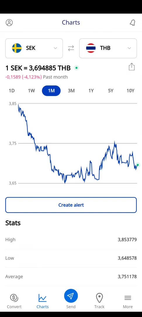Image resolution: width=142 pixels, height=317 pixels.
Task: Tap the share chart icon
Action: [x=131, y=67]
